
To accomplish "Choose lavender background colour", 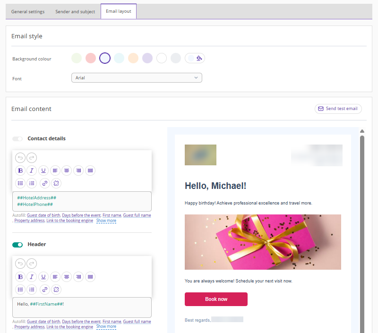I will coord(147,58).
